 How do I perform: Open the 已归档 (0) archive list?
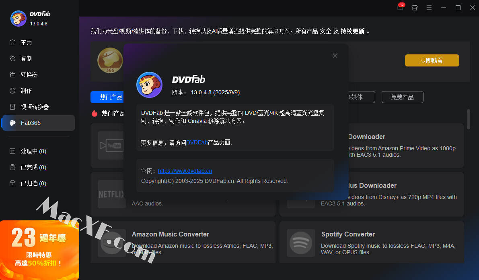tap(33, 183)
